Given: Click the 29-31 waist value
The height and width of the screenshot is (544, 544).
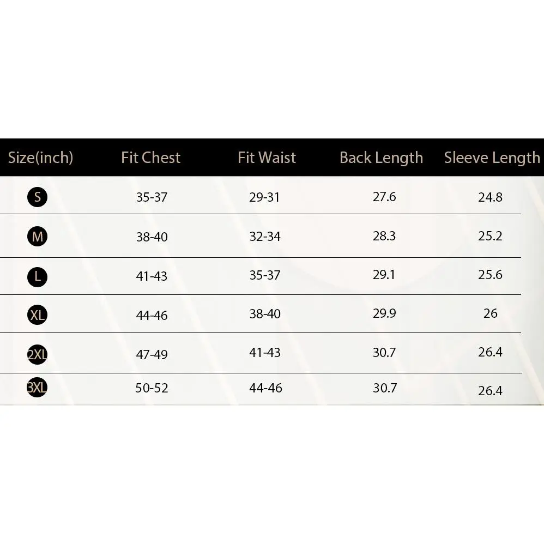Looking at the screenshot, I should pyautogui.click(x=264, y=197).
